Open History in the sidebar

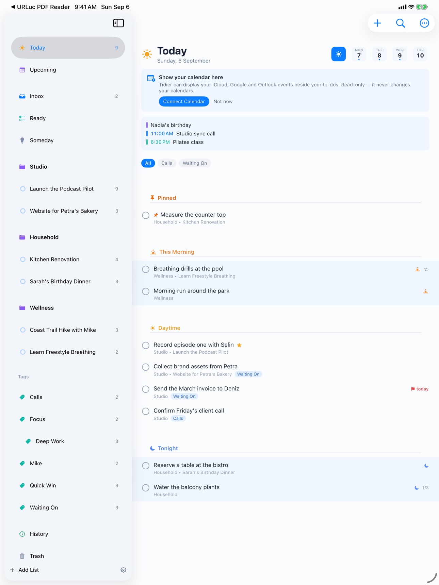tap(68, 534)
